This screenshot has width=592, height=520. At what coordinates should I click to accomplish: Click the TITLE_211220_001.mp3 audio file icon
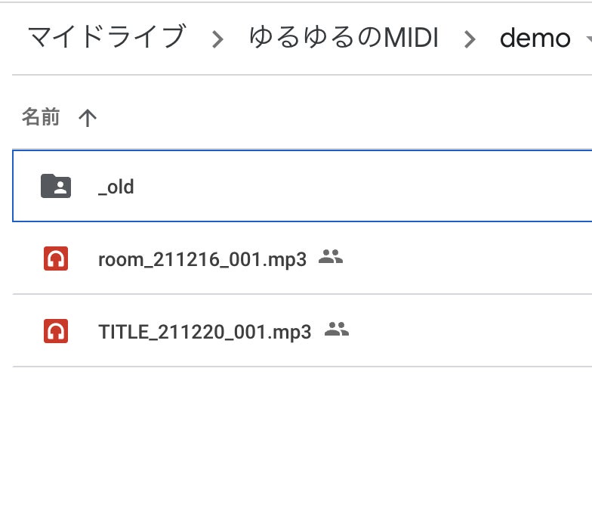(x=56, y=332)
